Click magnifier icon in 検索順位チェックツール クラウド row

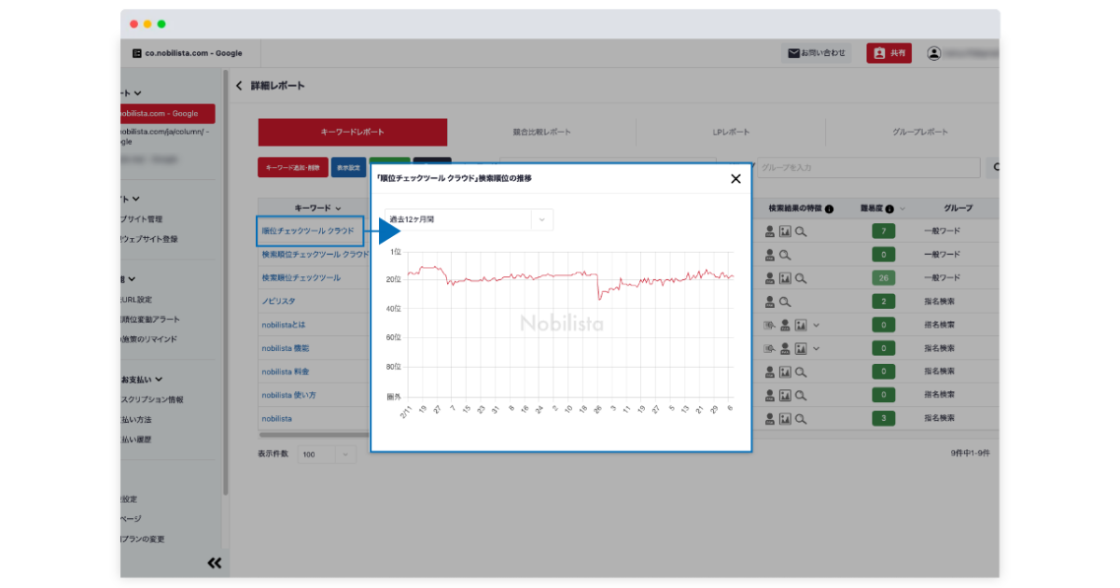click(785, 254)
